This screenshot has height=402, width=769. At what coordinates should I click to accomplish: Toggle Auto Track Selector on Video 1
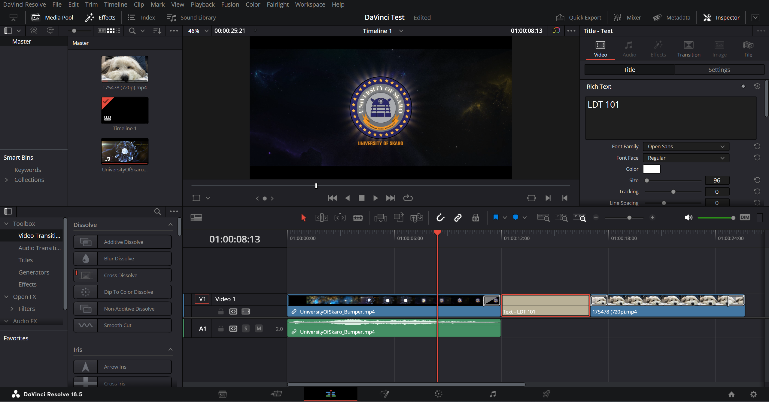point(233,311)
